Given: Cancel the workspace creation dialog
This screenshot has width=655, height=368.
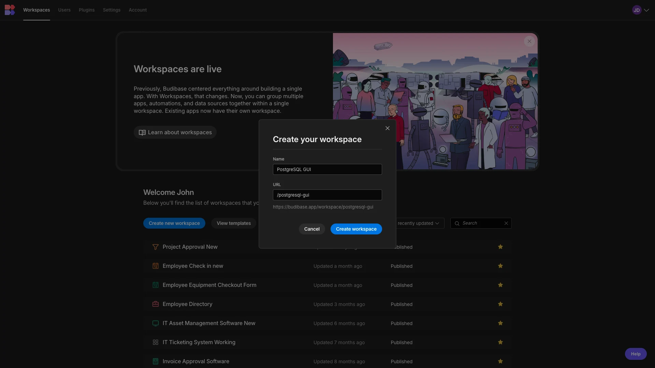Looking at the screenshot, I should [x=312, y=229].
